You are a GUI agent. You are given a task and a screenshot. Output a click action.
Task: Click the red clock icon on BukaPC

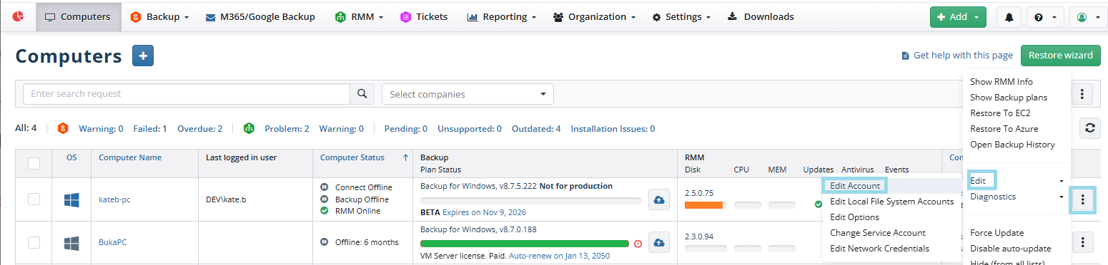pyautogui.click(x=638, y=244)
